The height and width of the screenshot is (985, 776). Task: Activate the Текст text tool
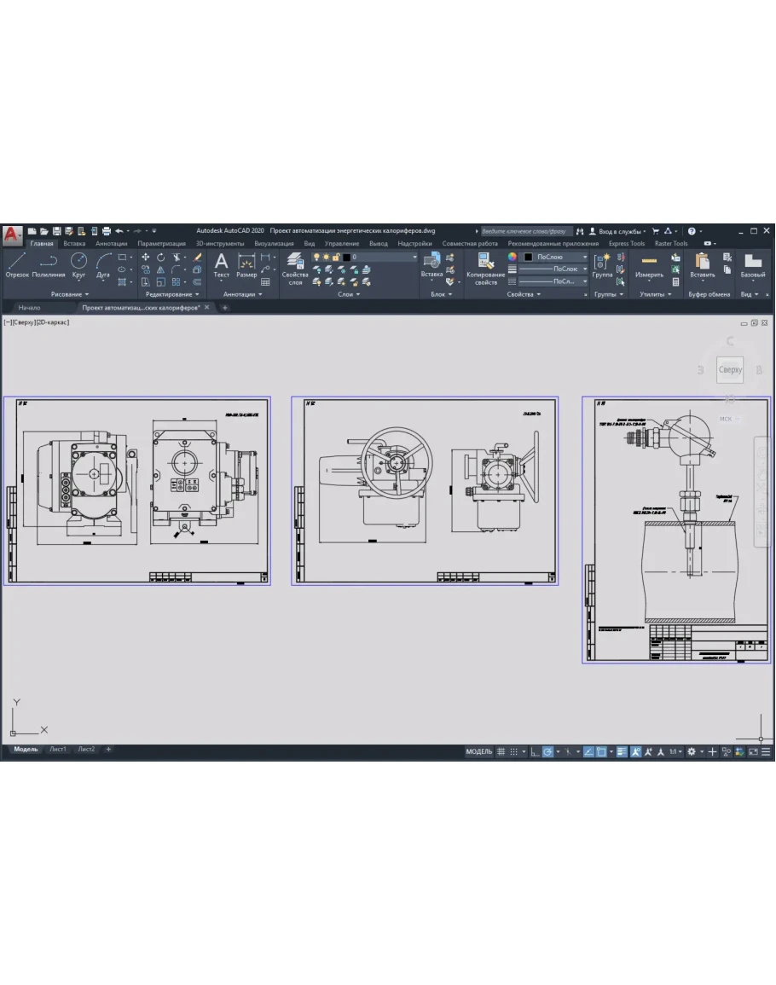pyautogui.click(x=221, y=265)
